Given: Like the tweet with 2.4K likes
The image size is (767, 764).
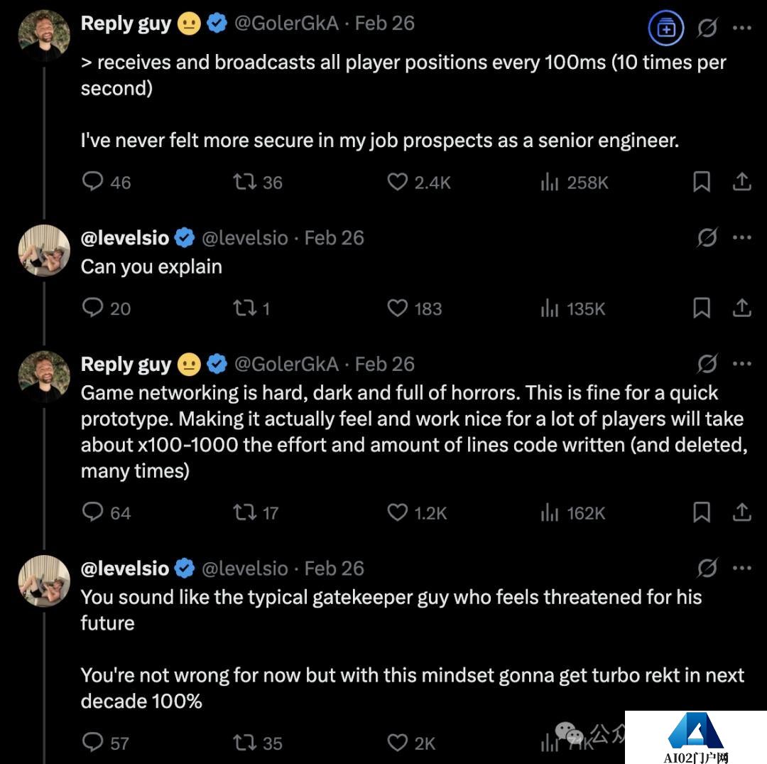Looking at the screenshot, I should 397,183.
